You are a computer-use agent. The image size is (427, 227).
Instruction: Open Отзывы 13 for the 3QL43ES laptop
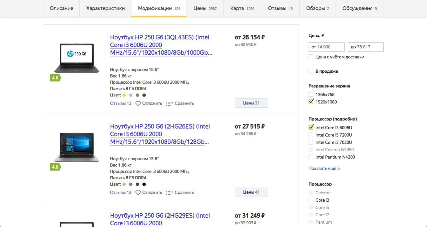click(121, 103)
